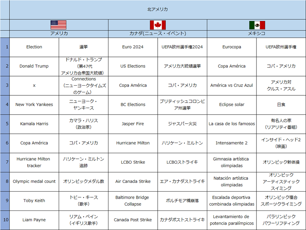306x230 pixels.
Task: Click the United States flag icon
Action: [x=58, y=25]
